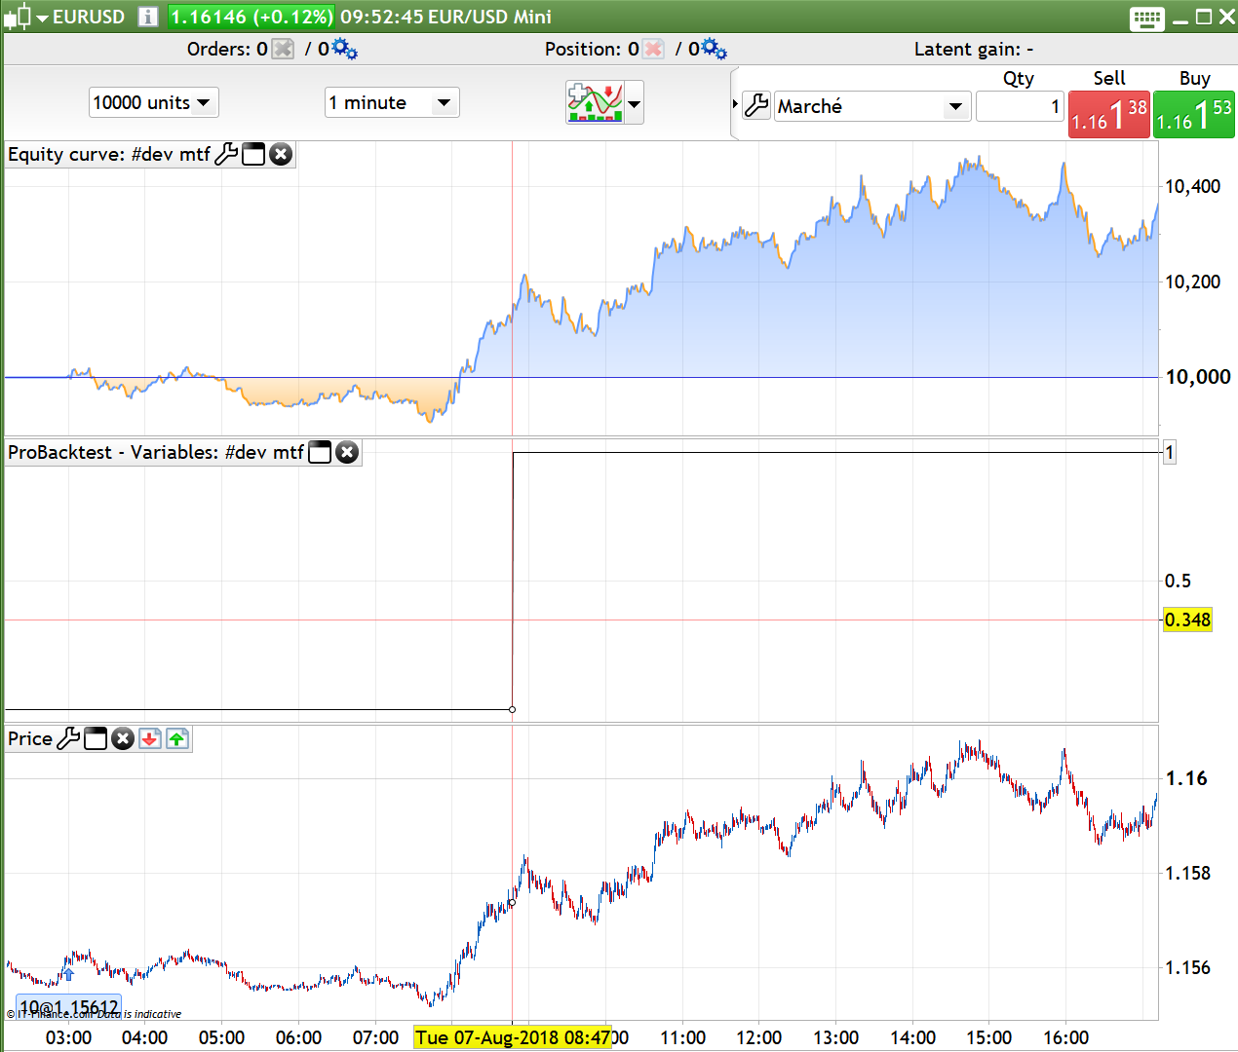Close the Equity curve panel
The image size is (1238, 1052).
[x=281, y=154]
